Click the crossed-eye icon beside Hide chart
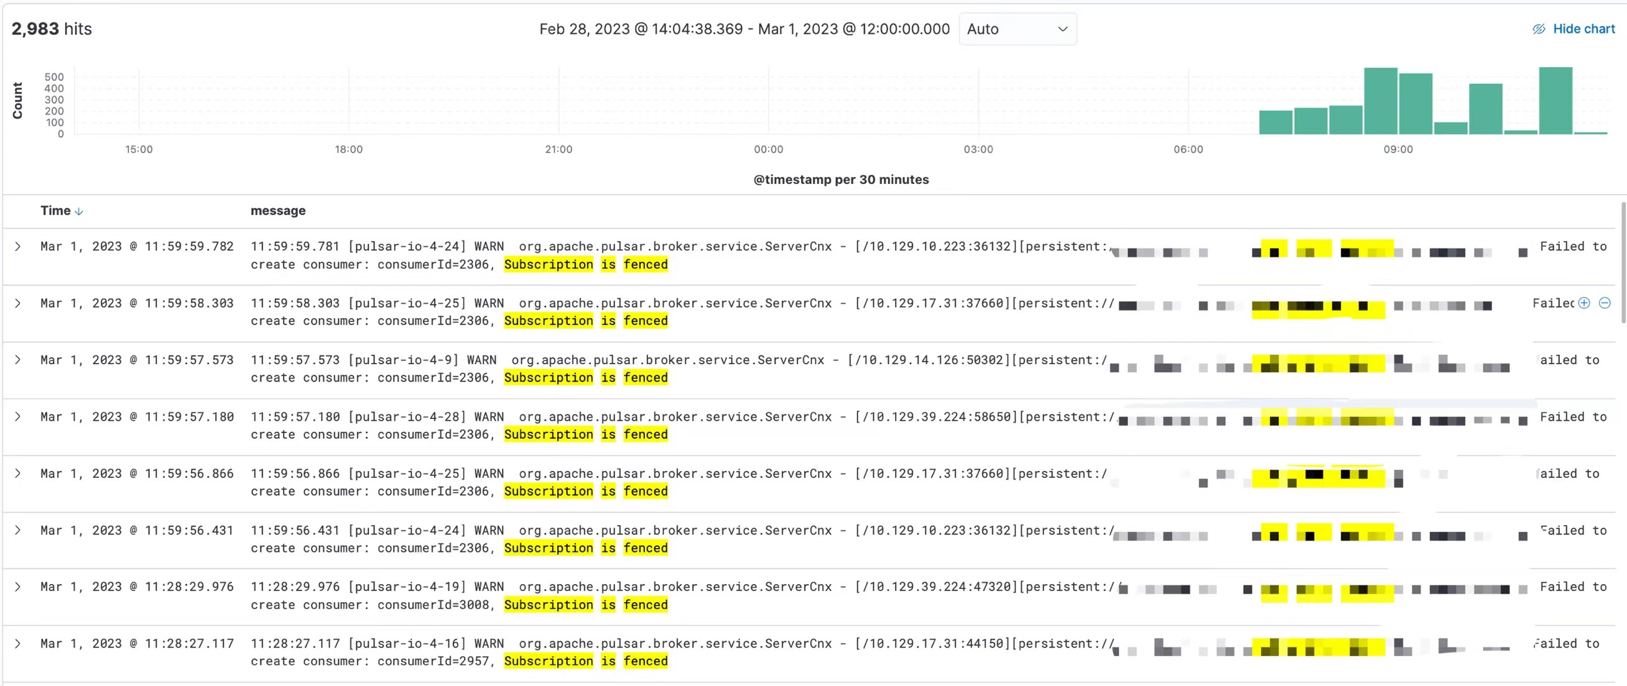 [x=1539, y=29]
